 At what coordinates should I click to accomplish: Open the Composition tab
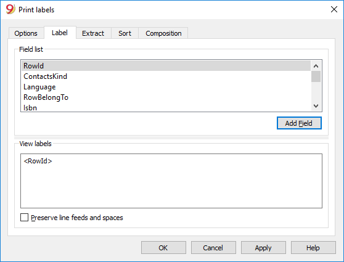click(x=163, y=33)
